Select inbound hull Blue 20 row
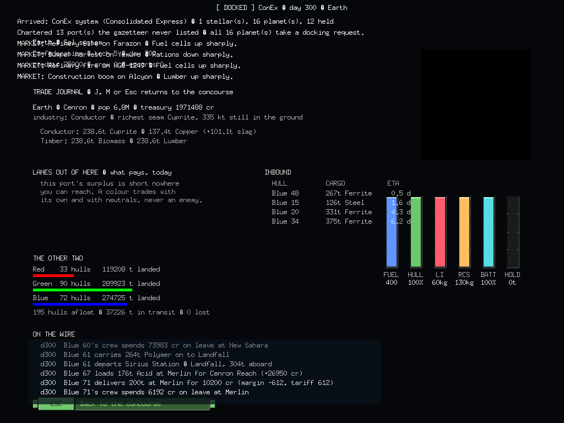 click(x=341, y=212)
